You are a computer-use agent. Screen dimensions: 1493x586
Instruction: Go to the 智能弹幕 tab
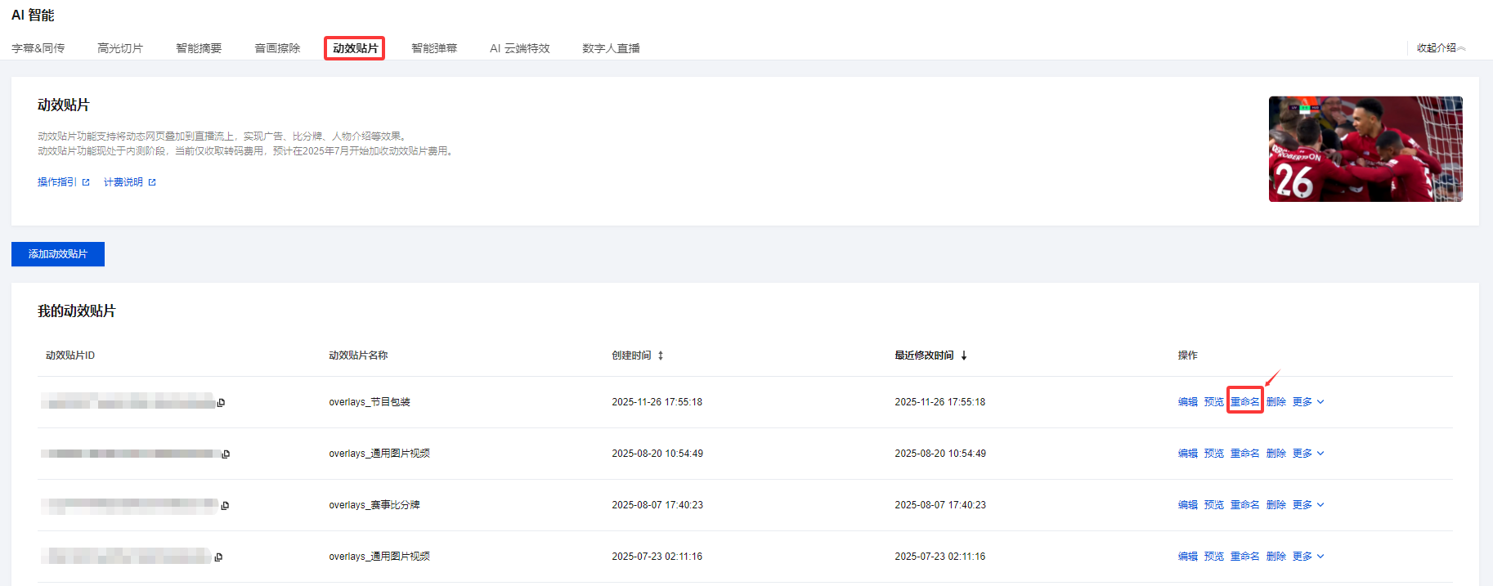(x=434, y=48)
